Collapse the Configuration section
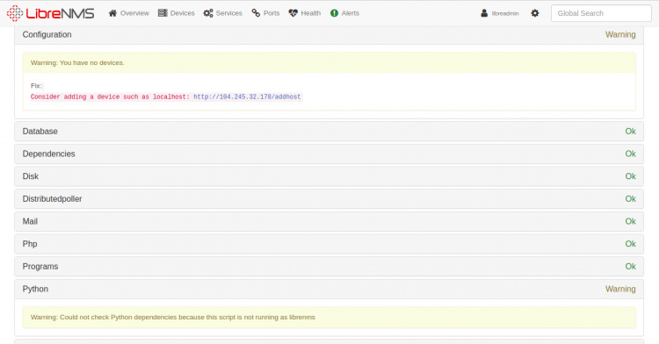The width and height of the screenshot is (659, 344). coord(329,35)
